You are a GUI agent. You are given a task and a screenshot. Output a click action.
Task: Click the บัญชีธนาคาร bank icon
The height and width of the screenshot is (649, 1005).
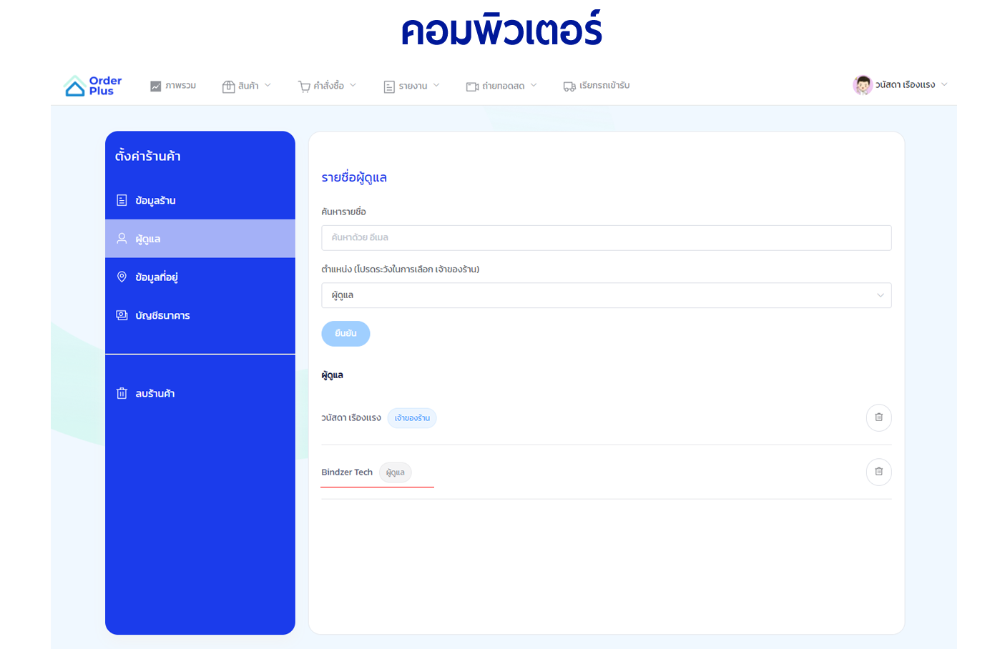122,315
